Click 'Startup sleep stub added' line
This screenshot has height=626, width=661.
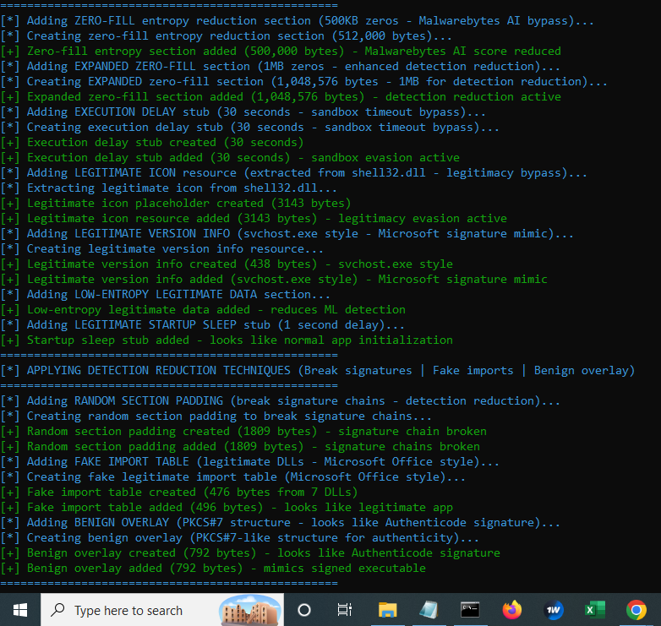[227, 340]
